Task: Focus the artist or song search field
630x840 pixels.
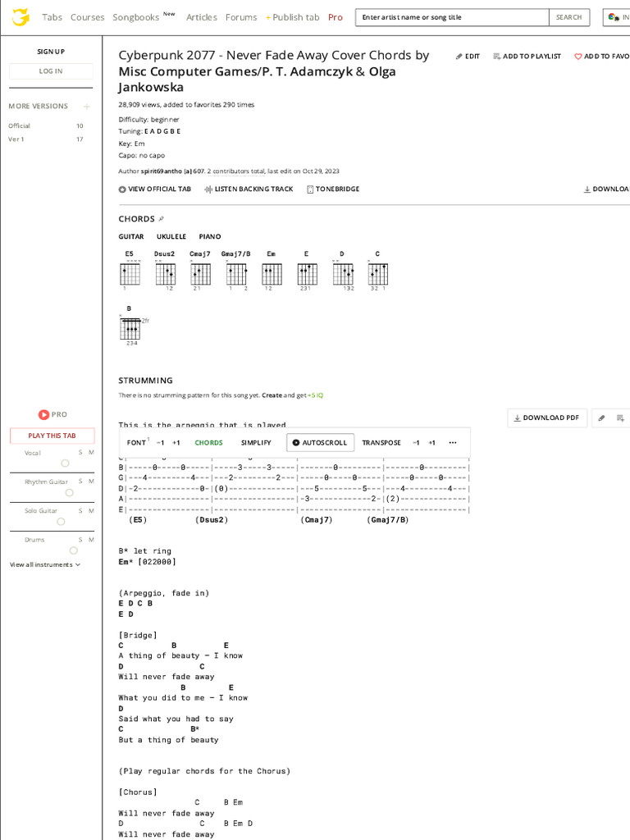Action: coord(452,17)
